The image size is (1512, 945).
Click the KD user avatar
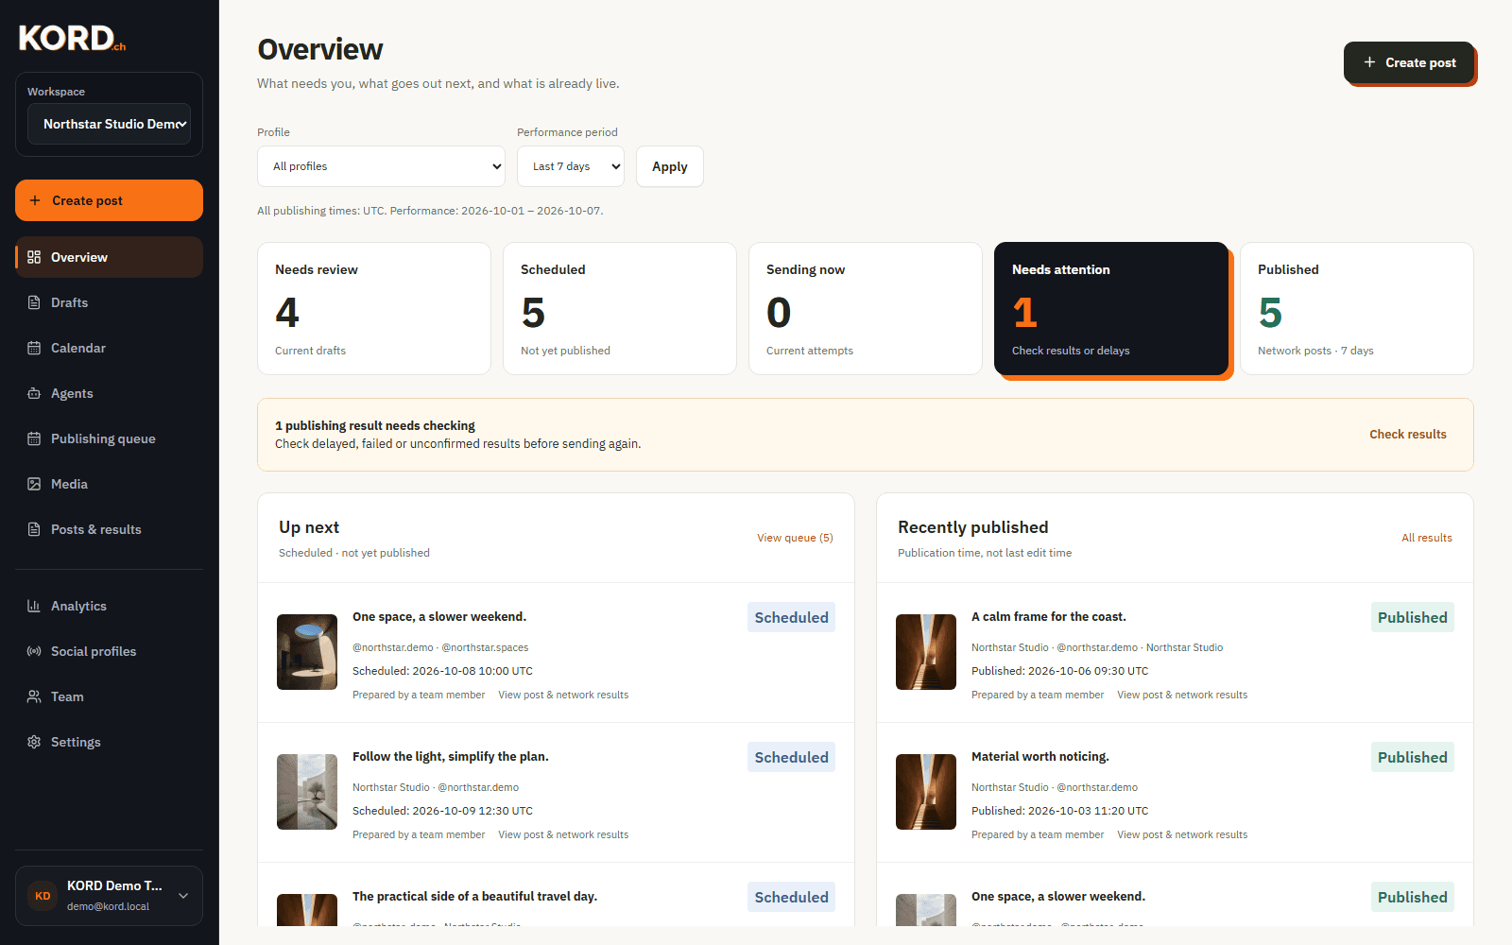click(x=43, y=896)
